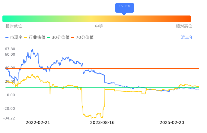The image size is (207, 133).
Task: Open the 近三年 time range selector
Action: (187, 38)
